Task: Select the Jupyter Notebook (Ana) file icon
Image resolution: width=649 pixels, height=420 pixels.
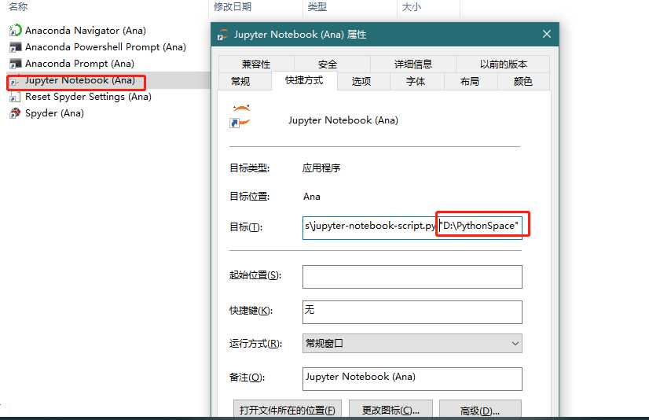Action: (15, 81)
